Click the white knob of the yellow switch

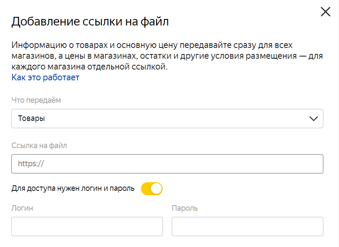[x=157, y=189]
